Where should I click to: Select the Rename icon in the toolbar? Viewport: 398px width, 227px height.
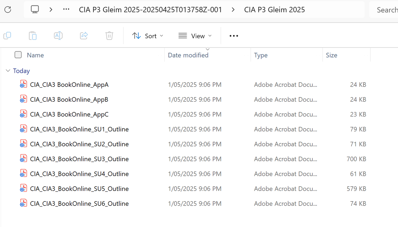click(x=58, y=35)
